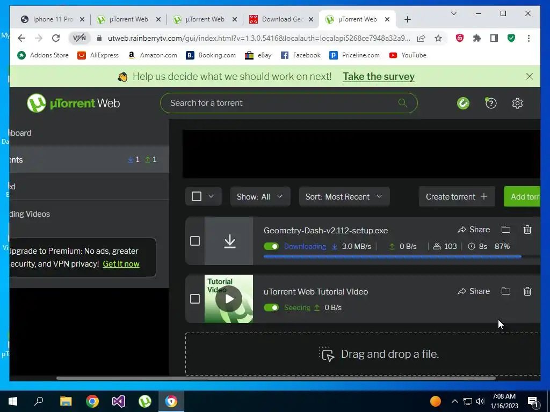The height and width of the screenshot is (412, 550).
Task: Click the horizontal page scrollbar
Action: point(276,378)
